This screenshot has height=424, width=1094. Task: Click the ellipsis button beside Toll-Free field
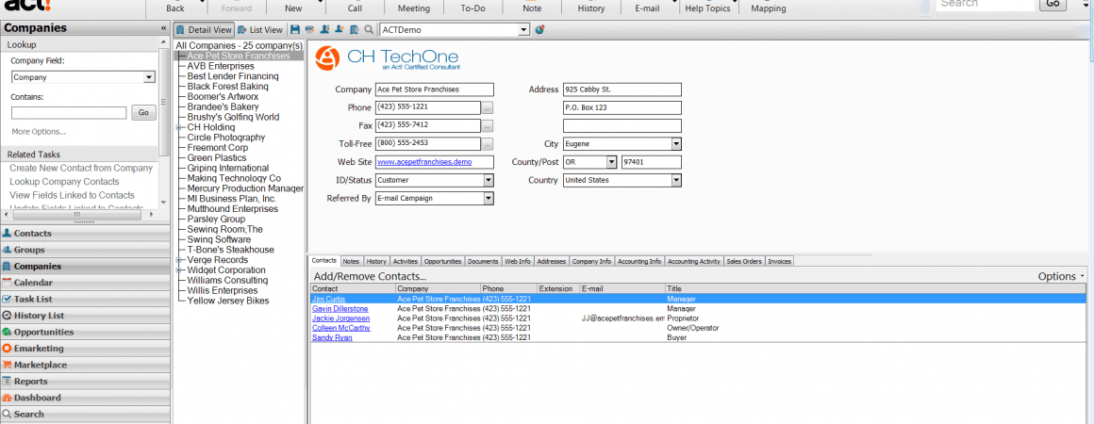coord(488,144)
